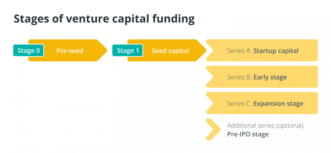The image size is (331, 153).
Task: Click the notch on Series B box
Action: coord(210,77)
